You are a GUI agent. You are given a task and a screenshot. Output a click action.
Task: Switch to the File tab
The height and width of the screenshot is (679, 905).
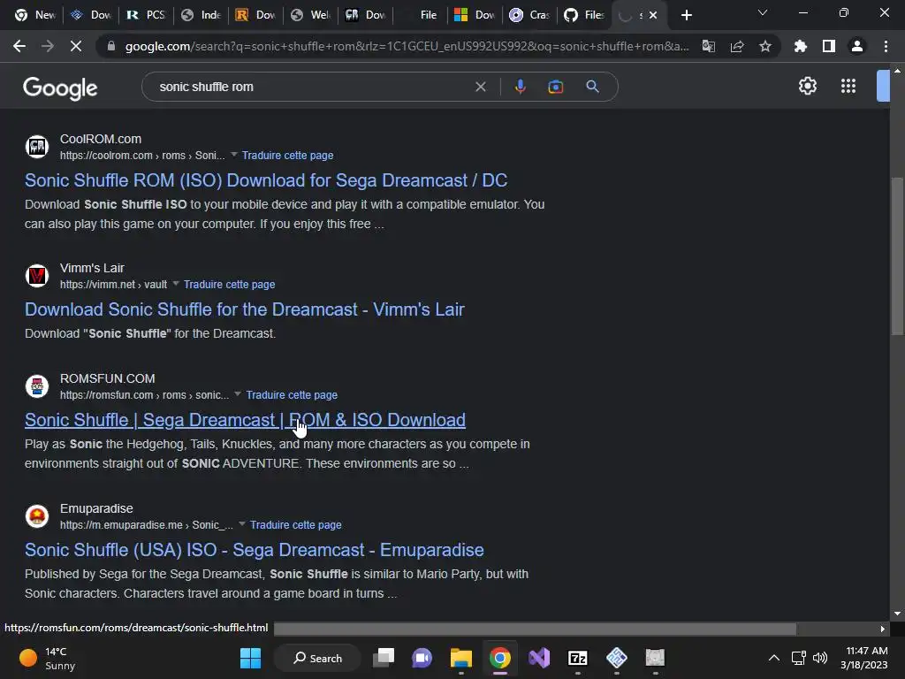420,15
